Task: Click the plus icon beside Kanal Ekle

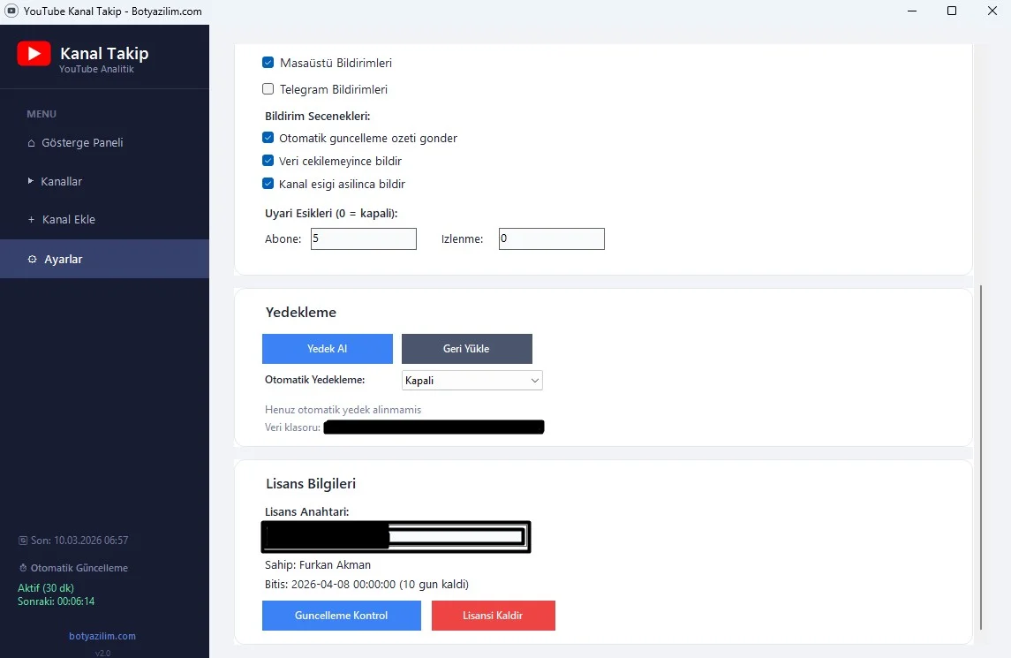Action: (x=31, y=220)
